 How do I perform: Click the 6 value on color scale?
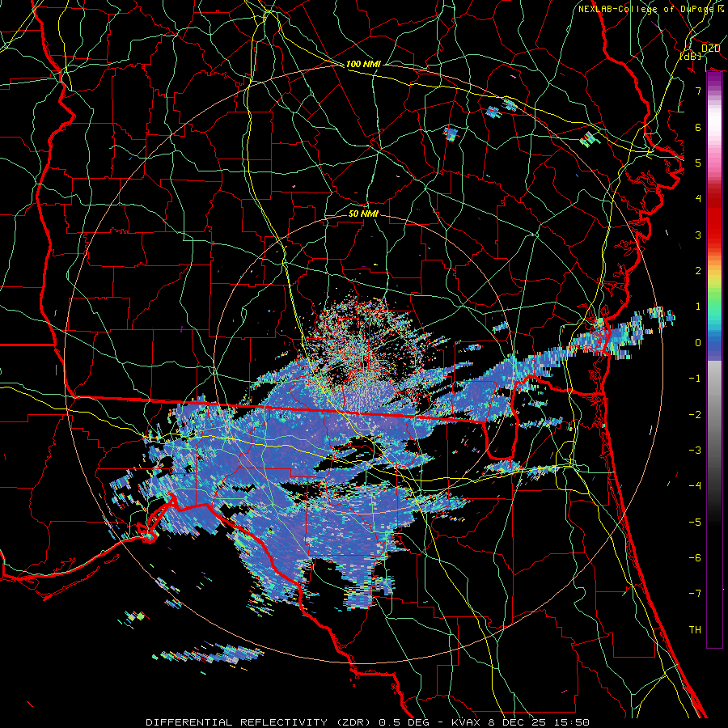coord(698,127)
